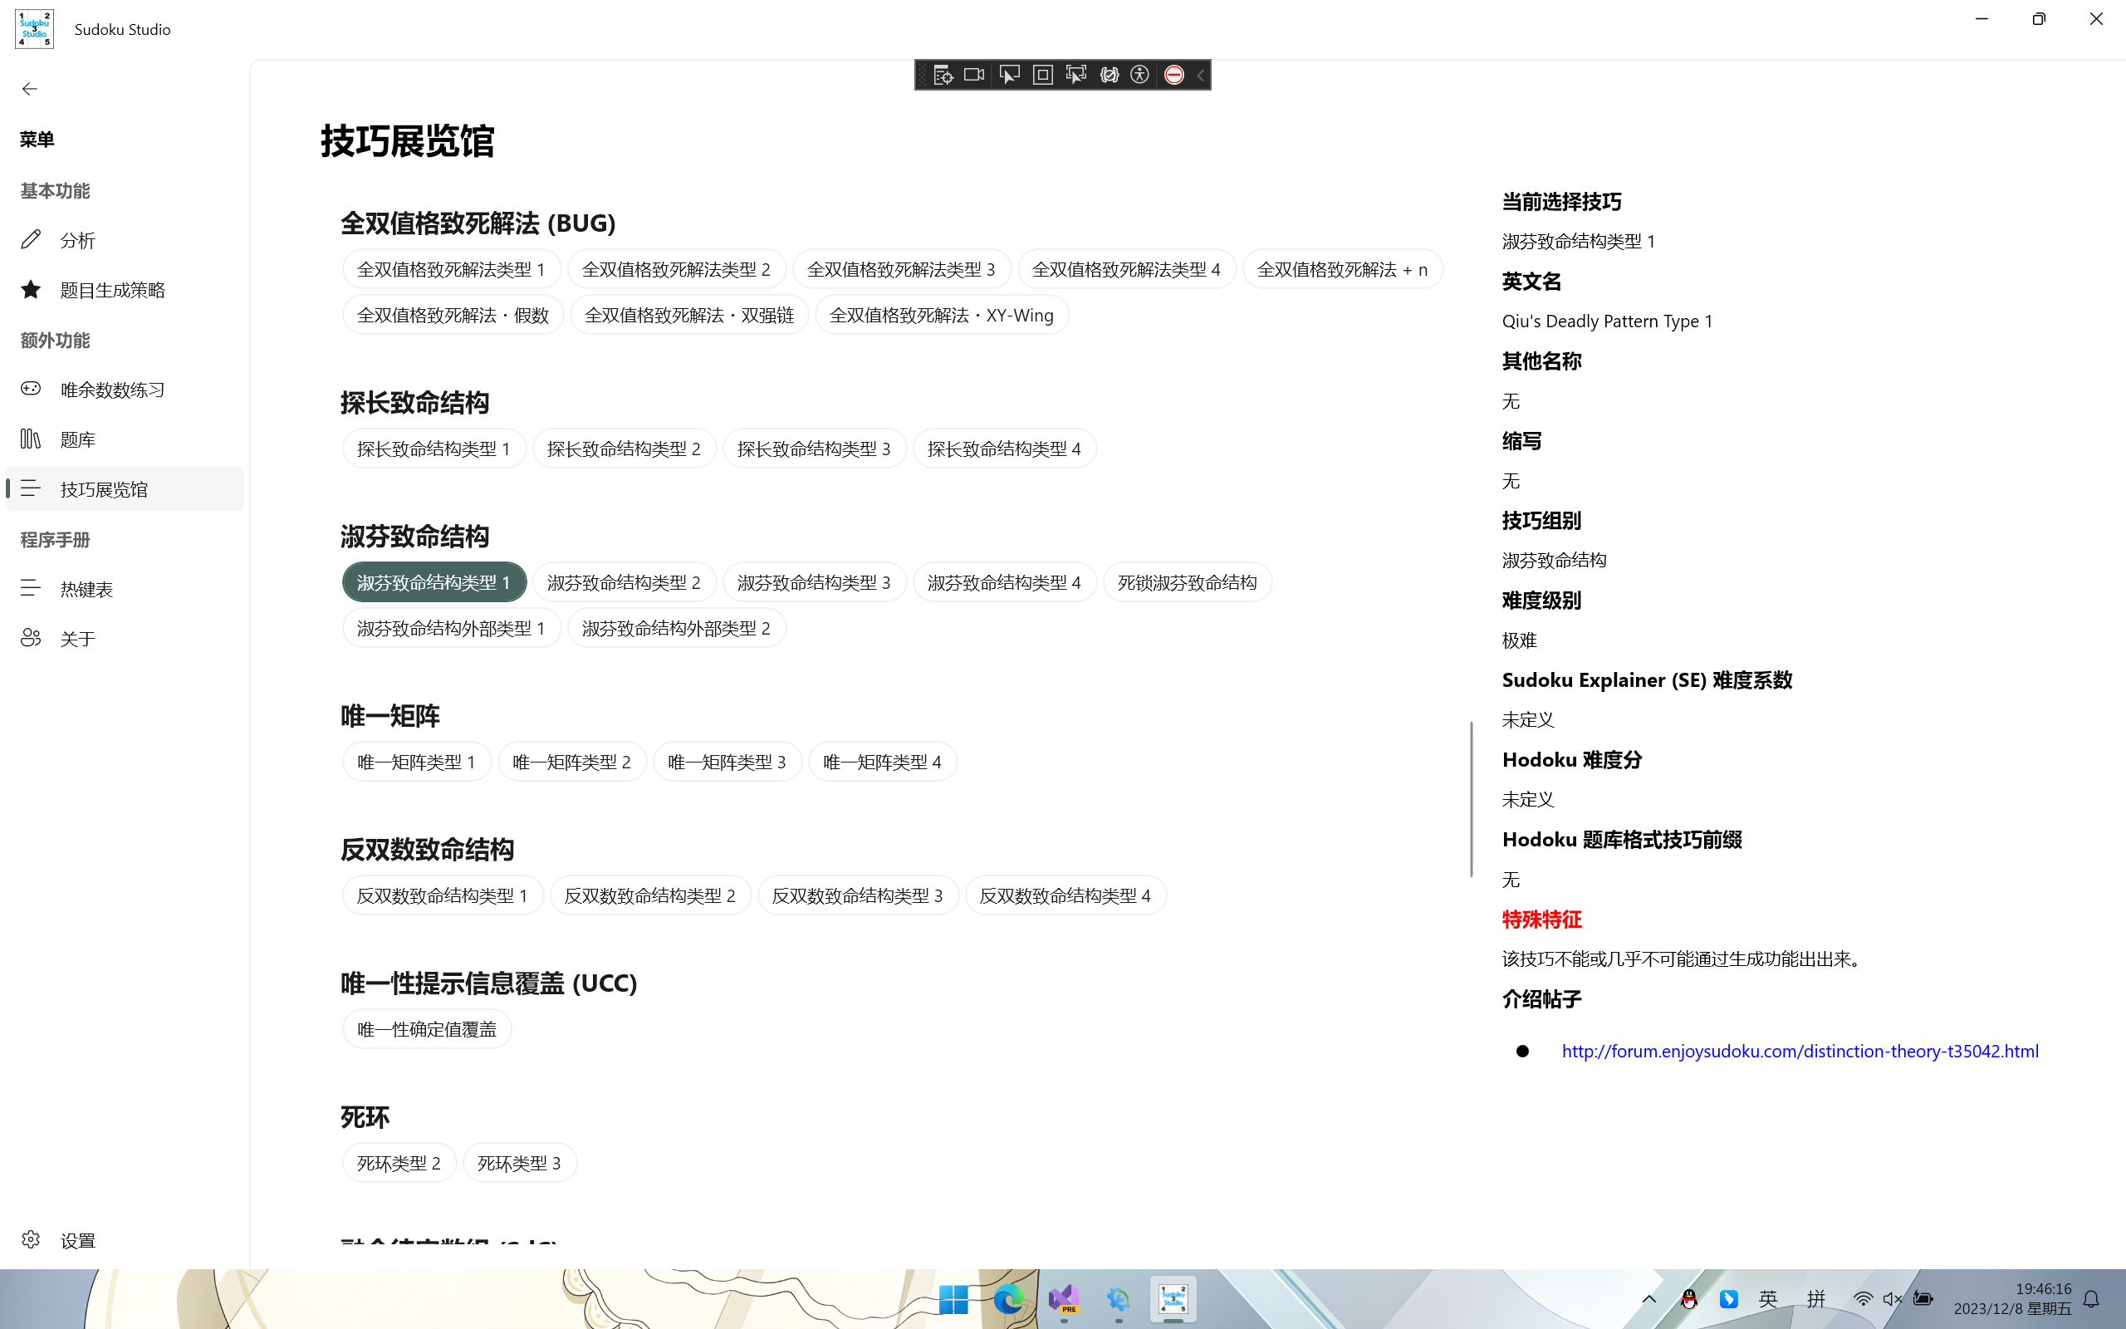Choose 唯一矩阵类型 3

pyautogui.click(x=727, y=761)
